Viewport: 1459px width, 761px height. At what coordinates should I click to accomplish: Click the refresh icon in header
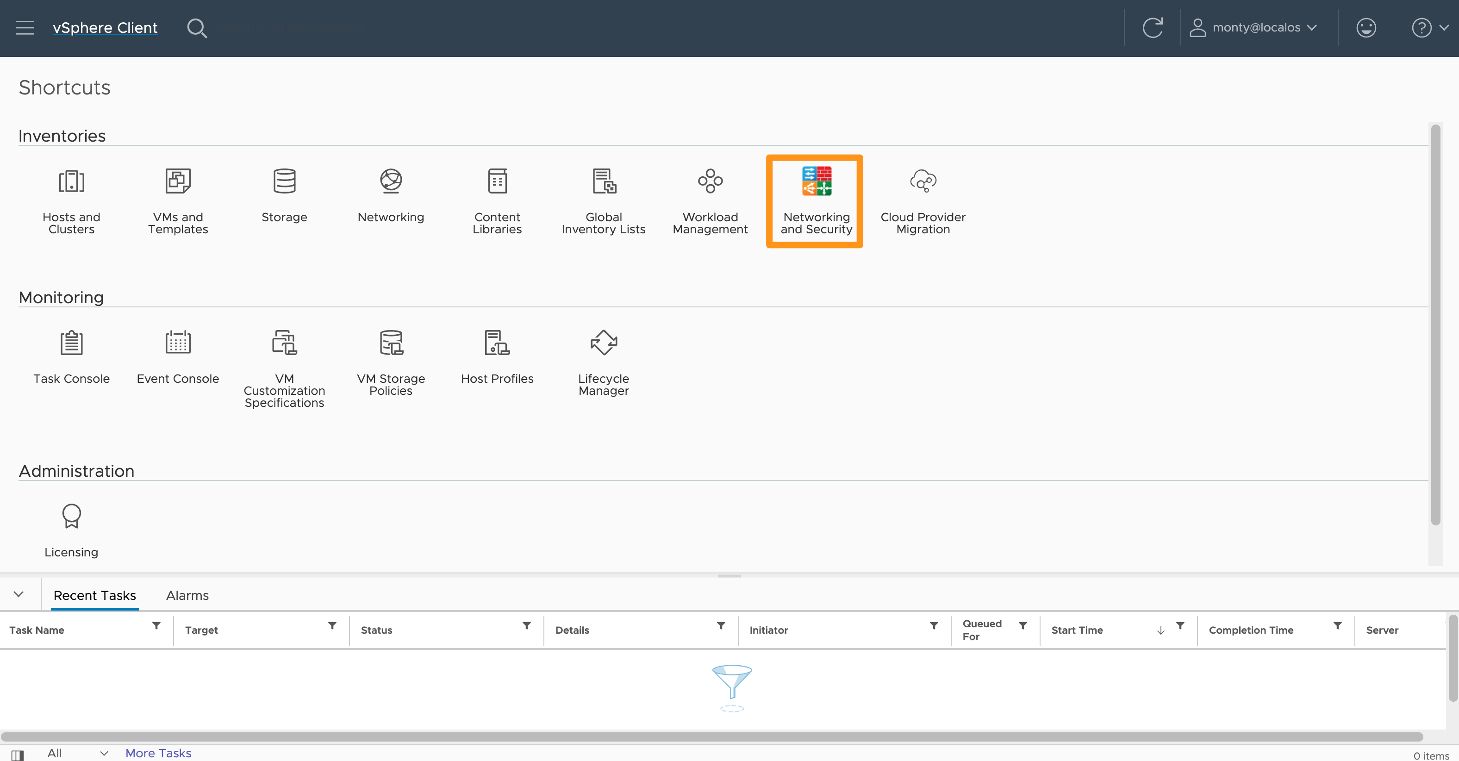pyautogui.click(x=1152, y=28)
